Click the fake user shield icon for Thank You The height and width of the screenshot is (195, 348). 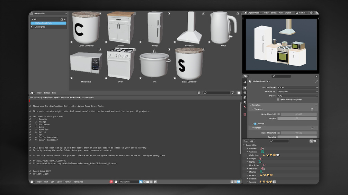[x=141, y=182]
